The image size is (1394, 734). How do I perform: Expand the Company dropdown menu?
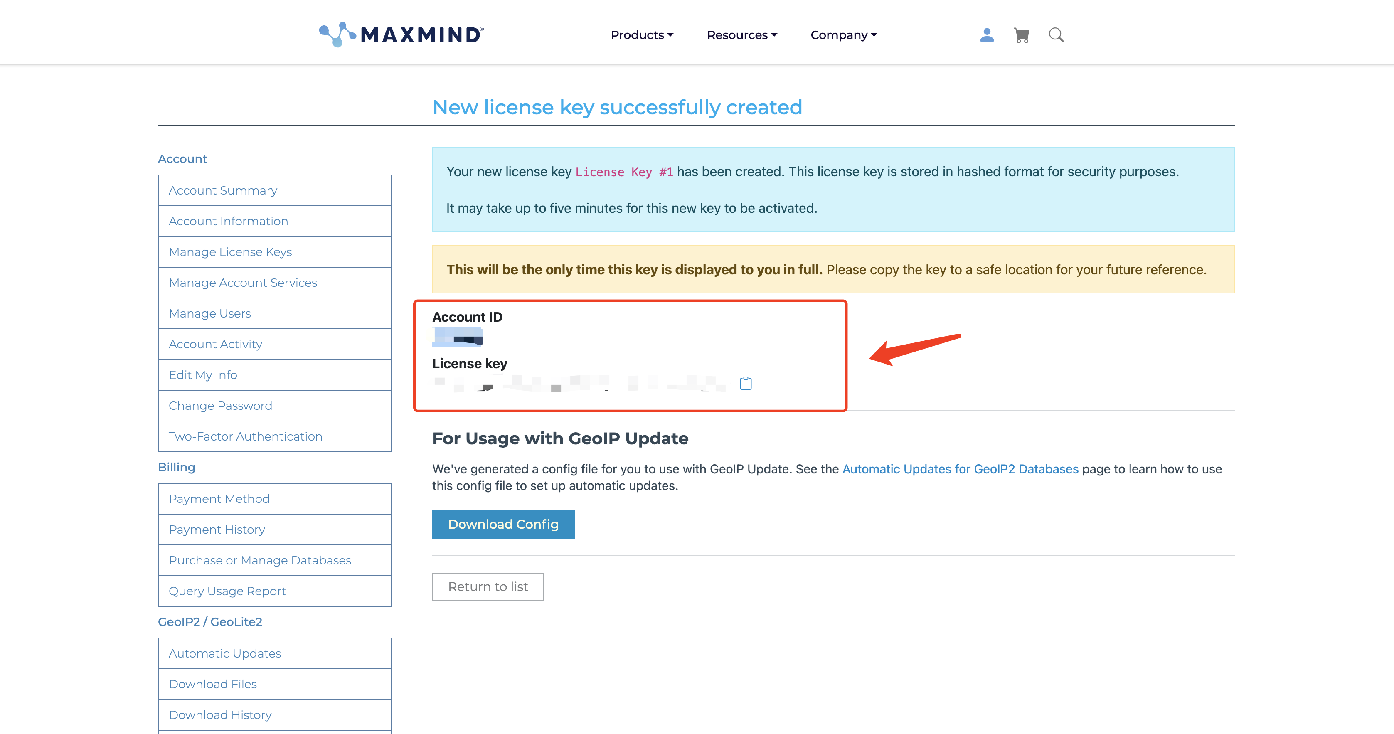pyautogui.click(x=844, y=35)
